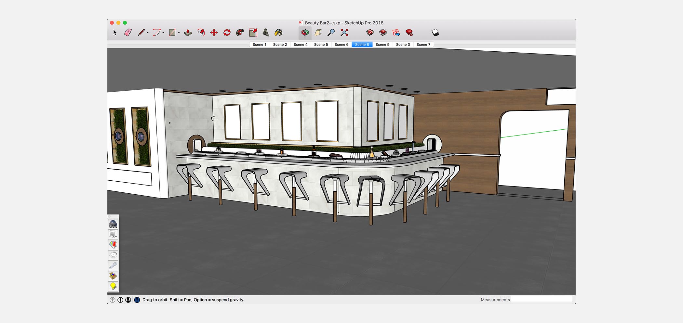Open the 3D Warehouse icon

click(x=370, y=32)
